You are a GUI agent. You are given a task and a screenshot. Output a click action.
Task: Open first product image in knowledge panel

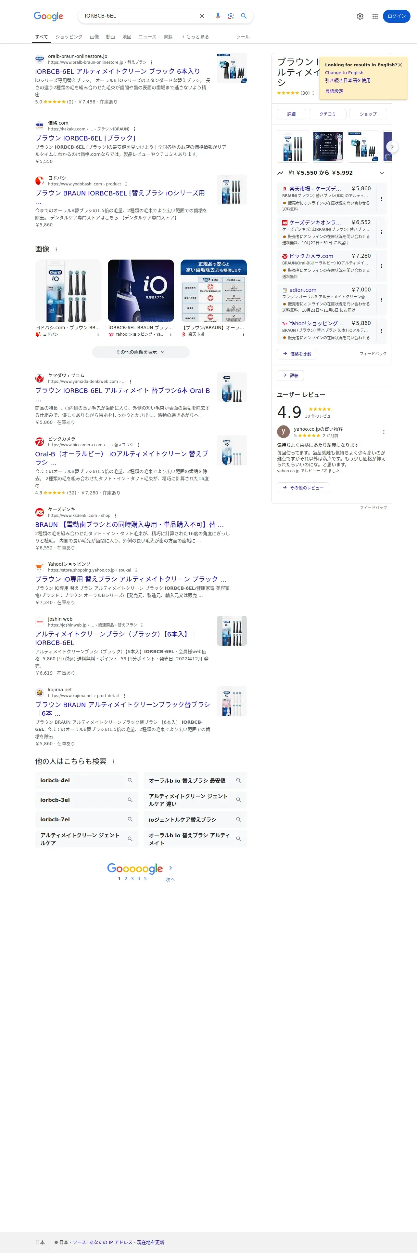coord(293,146)
